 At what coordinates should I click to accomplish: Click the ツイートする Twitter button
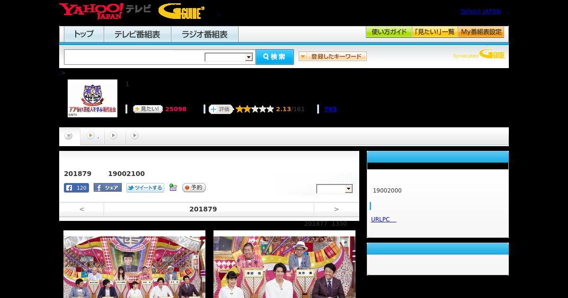coord(145,188)
